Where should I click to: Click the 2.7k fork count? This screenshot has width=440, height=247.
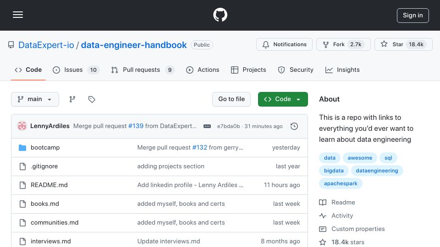[x=356, y=44]
